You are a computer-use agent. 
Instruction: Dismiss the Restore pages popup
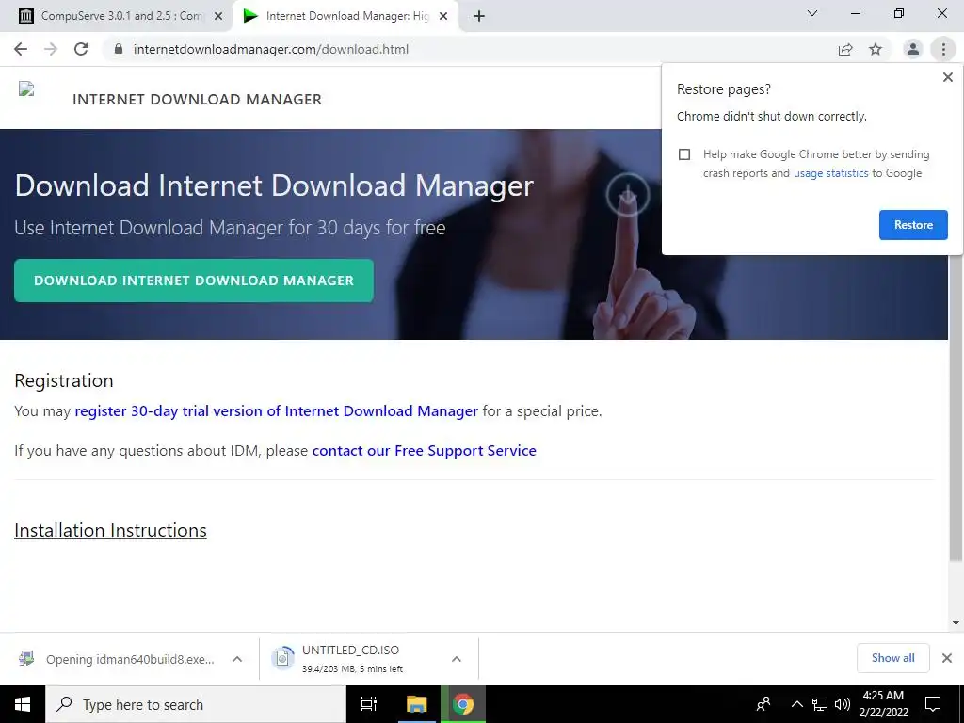point(947,77)
